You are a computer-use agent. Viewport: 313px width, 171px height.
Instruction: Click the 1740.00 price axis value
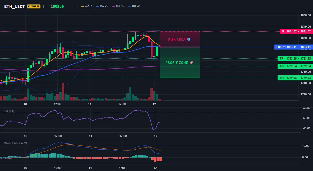(x=306, y=83)
